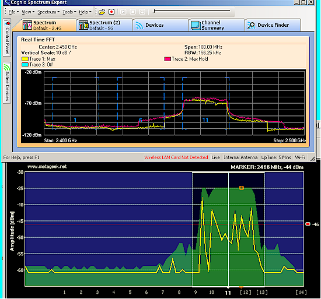
Task: Click the pink Trace 2 Max Hold swatch
Action: (168, 59)
